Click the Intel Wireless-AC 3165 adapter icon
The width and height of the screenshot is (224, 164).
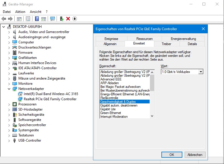pos(20,94)
